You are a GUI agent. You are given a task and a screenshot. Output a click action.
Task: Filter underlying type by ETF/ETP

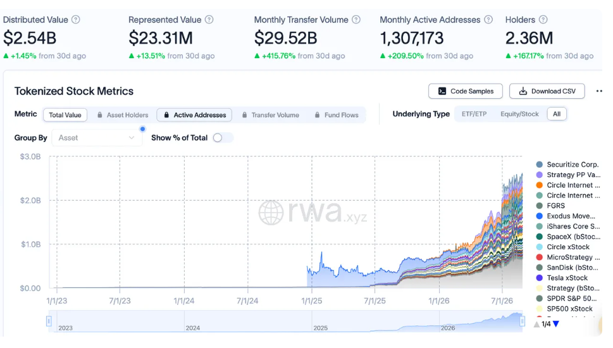(474, 114)
